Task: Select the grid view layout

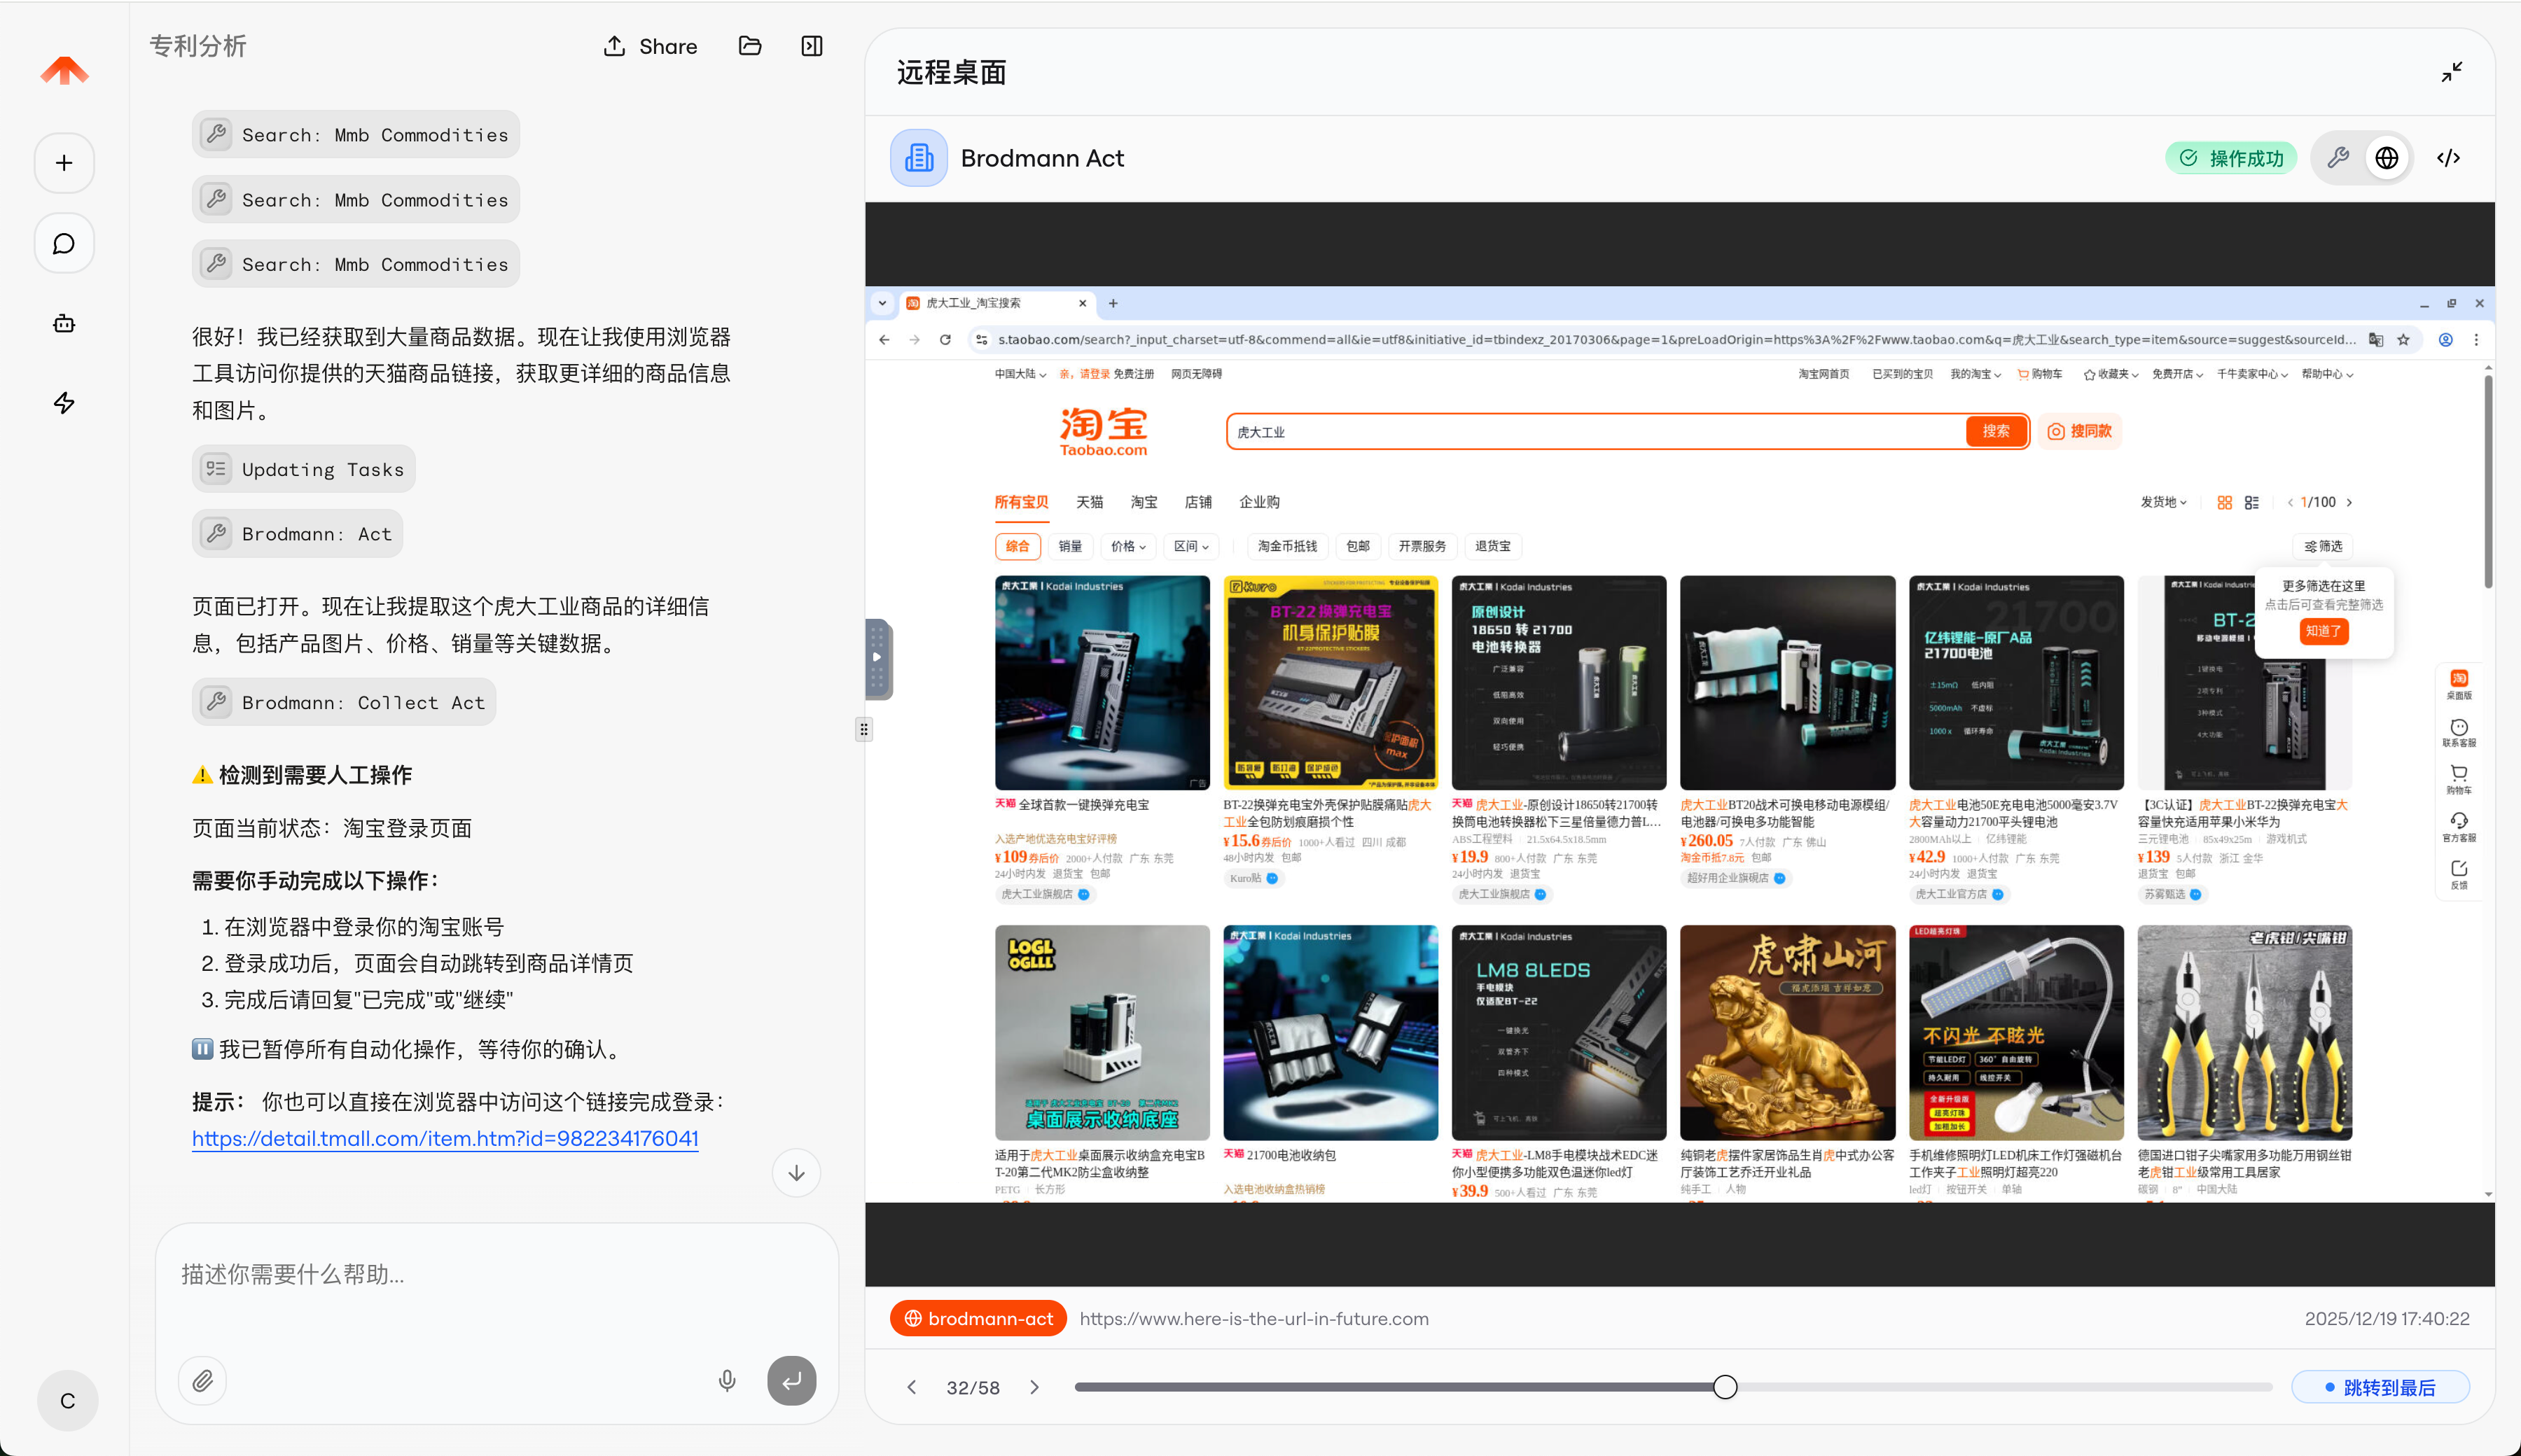Action: (x=2226, y=502)
